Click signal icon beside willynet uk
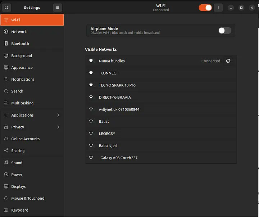This screenshot has height=217, width=259. click(x=91, y=109)
